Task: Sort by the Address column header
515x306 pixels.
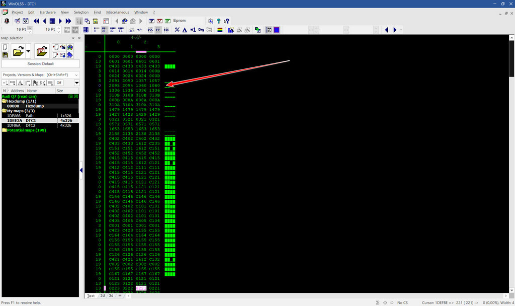Action: [x=17, y=91]
